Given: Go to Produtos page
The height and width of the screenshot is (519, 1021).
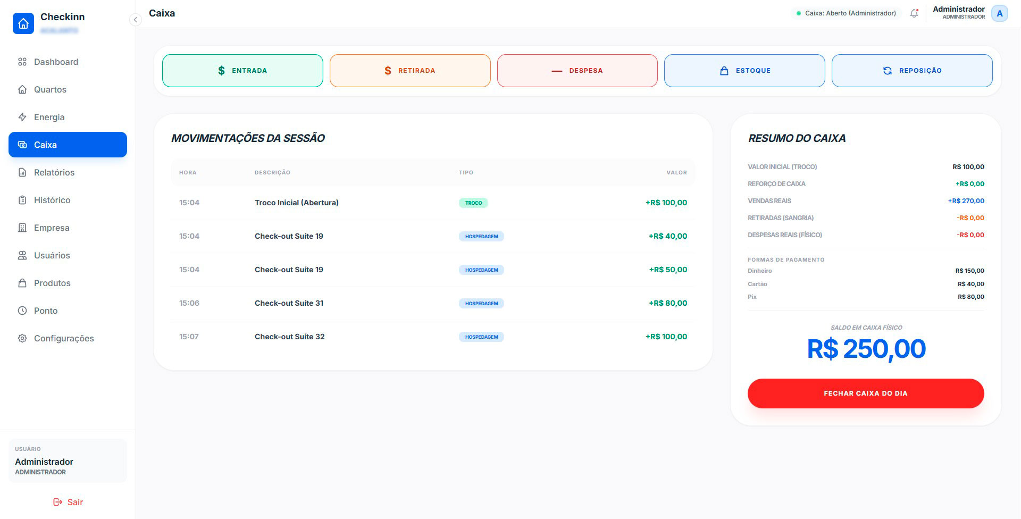Looking at the screenshot, I should [68, 283].
